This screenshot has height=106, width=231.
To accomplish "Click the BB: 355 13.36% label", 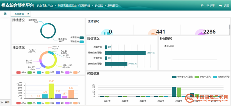I will (x=32, y=68).
